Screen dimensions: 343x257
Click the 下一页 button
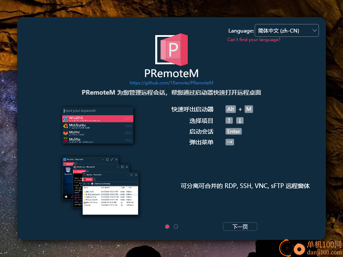click(x=240, y=227)
